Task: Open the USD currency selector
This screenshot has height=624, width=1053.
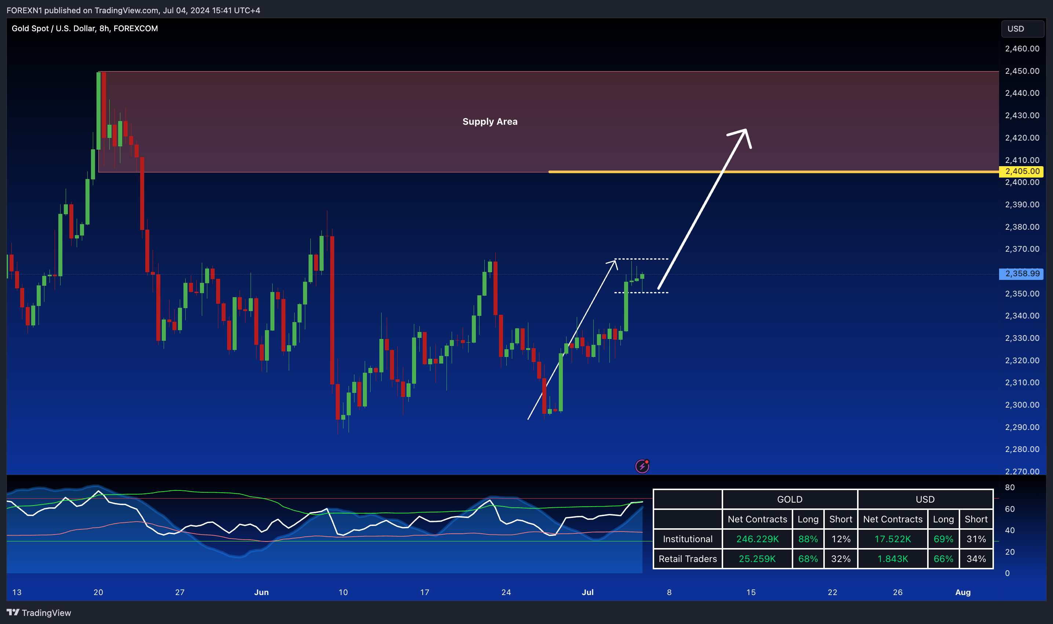Action: [x=1023, y=29]
